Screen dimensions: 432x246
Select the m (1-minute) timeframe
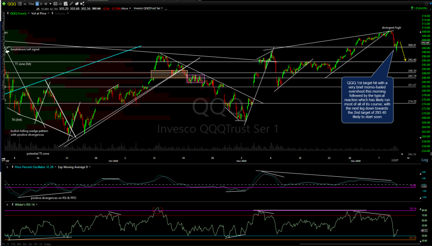[x=25, y=4]
